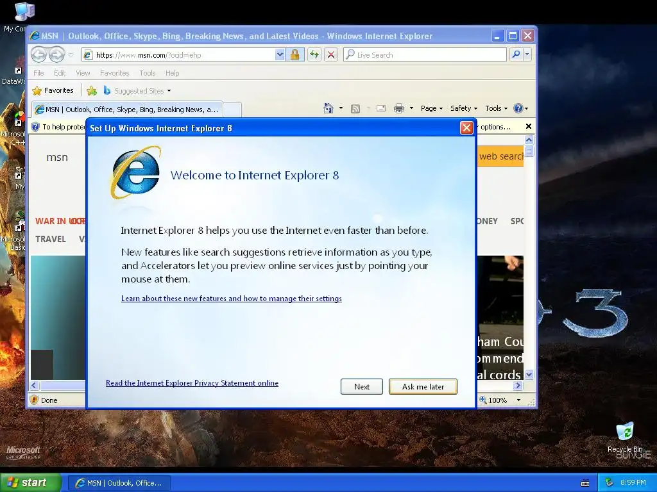Click the keyboard tray icon
Image resolution: width=657 pixels, height=492 pixels.
tap(585, 483)
